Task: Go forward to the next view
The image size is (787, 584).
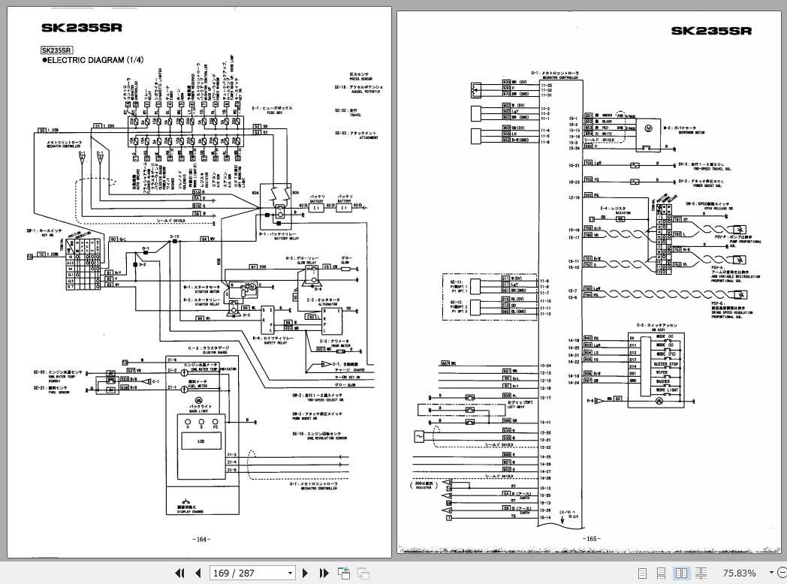Action: point(363,573)
